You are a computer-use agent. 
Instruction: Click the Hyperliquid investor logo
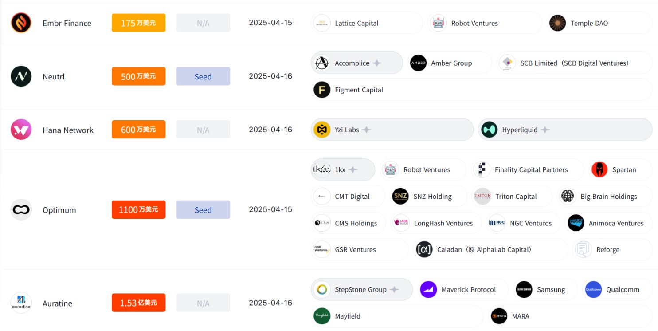490,130
